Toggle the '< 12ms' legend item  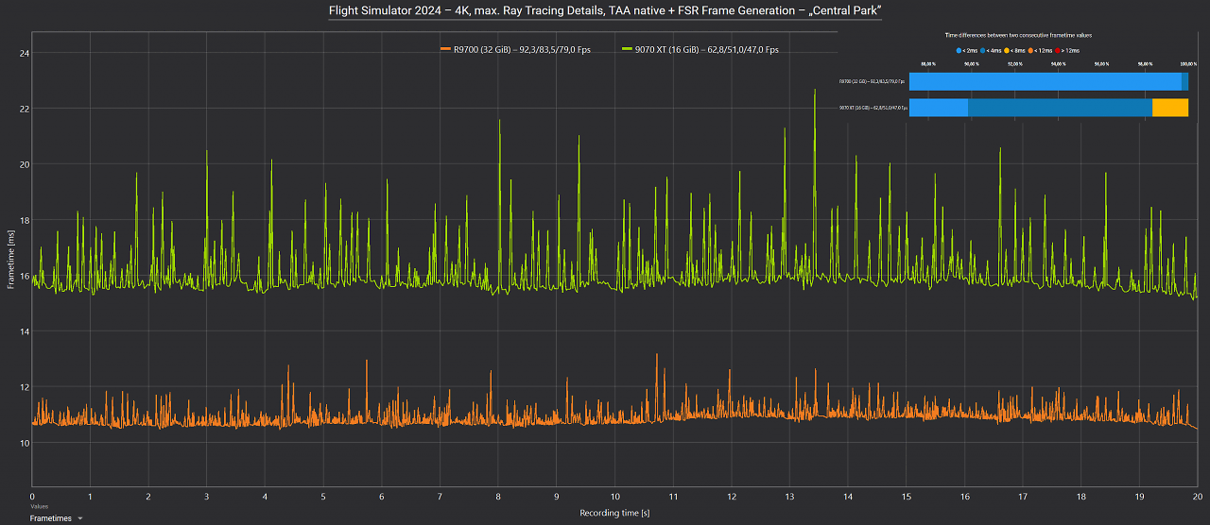pos(1042,49)
